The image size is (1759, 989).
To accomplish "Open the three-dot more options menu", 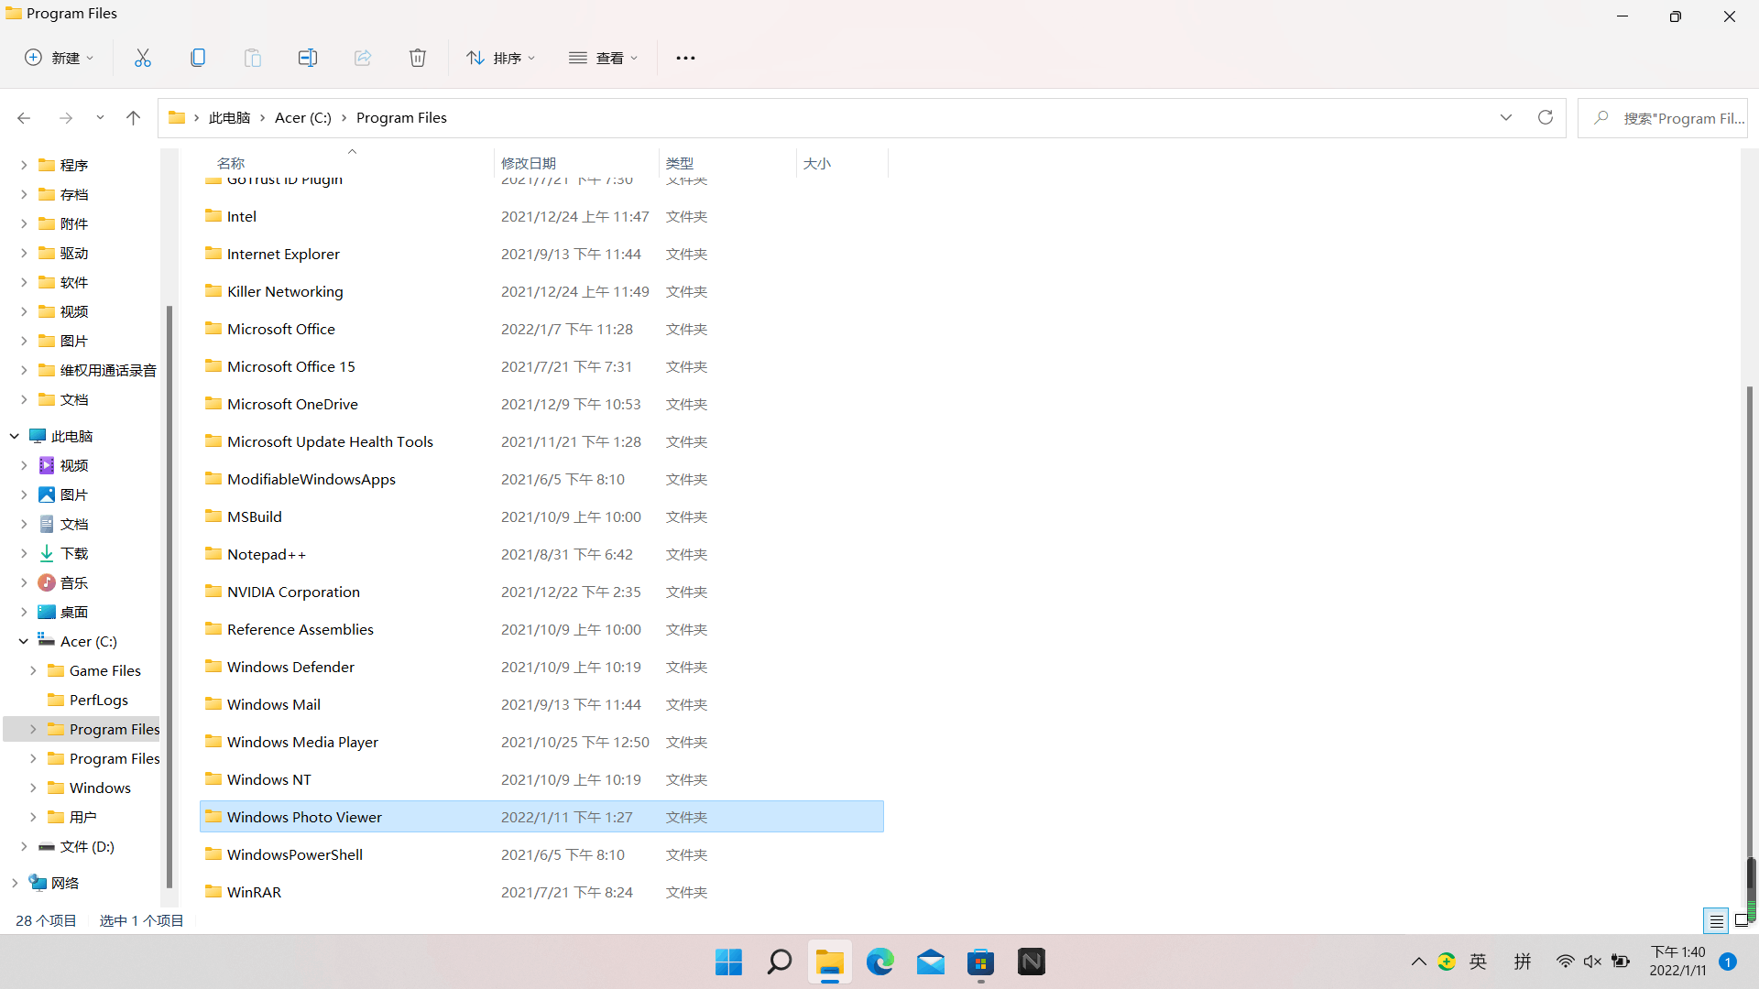I will point(685,58).
